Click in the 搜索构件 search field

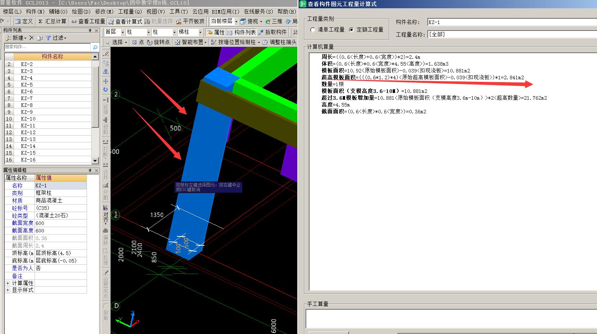click(x=47, y=47)
